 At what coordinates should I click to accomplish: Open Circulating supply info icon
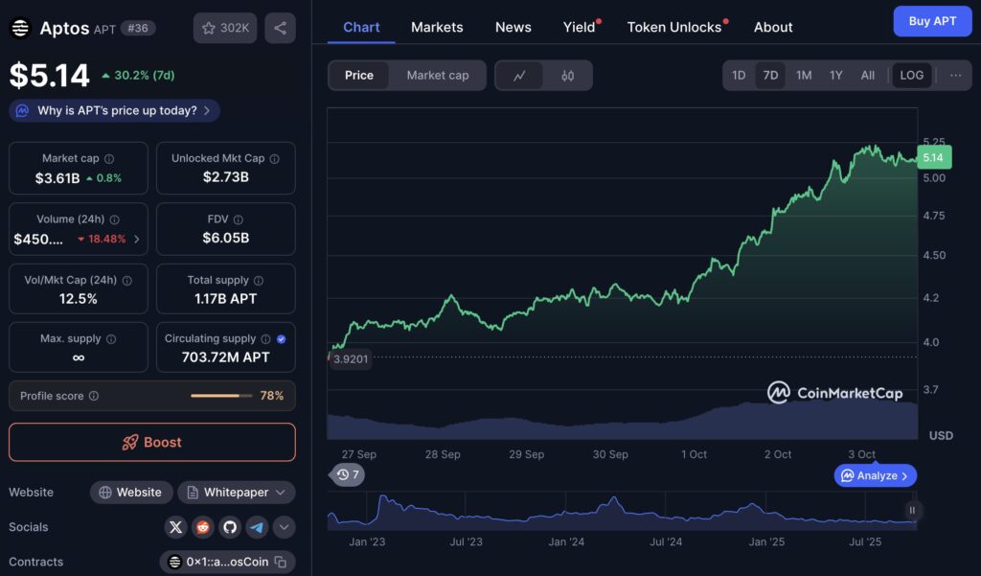265,338
